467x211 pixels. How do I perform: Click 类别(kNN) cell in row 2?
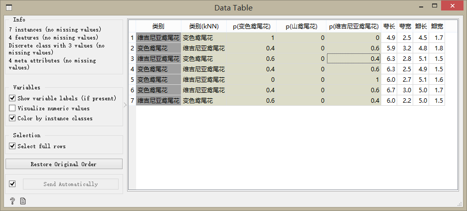click(x=204, y=48)
